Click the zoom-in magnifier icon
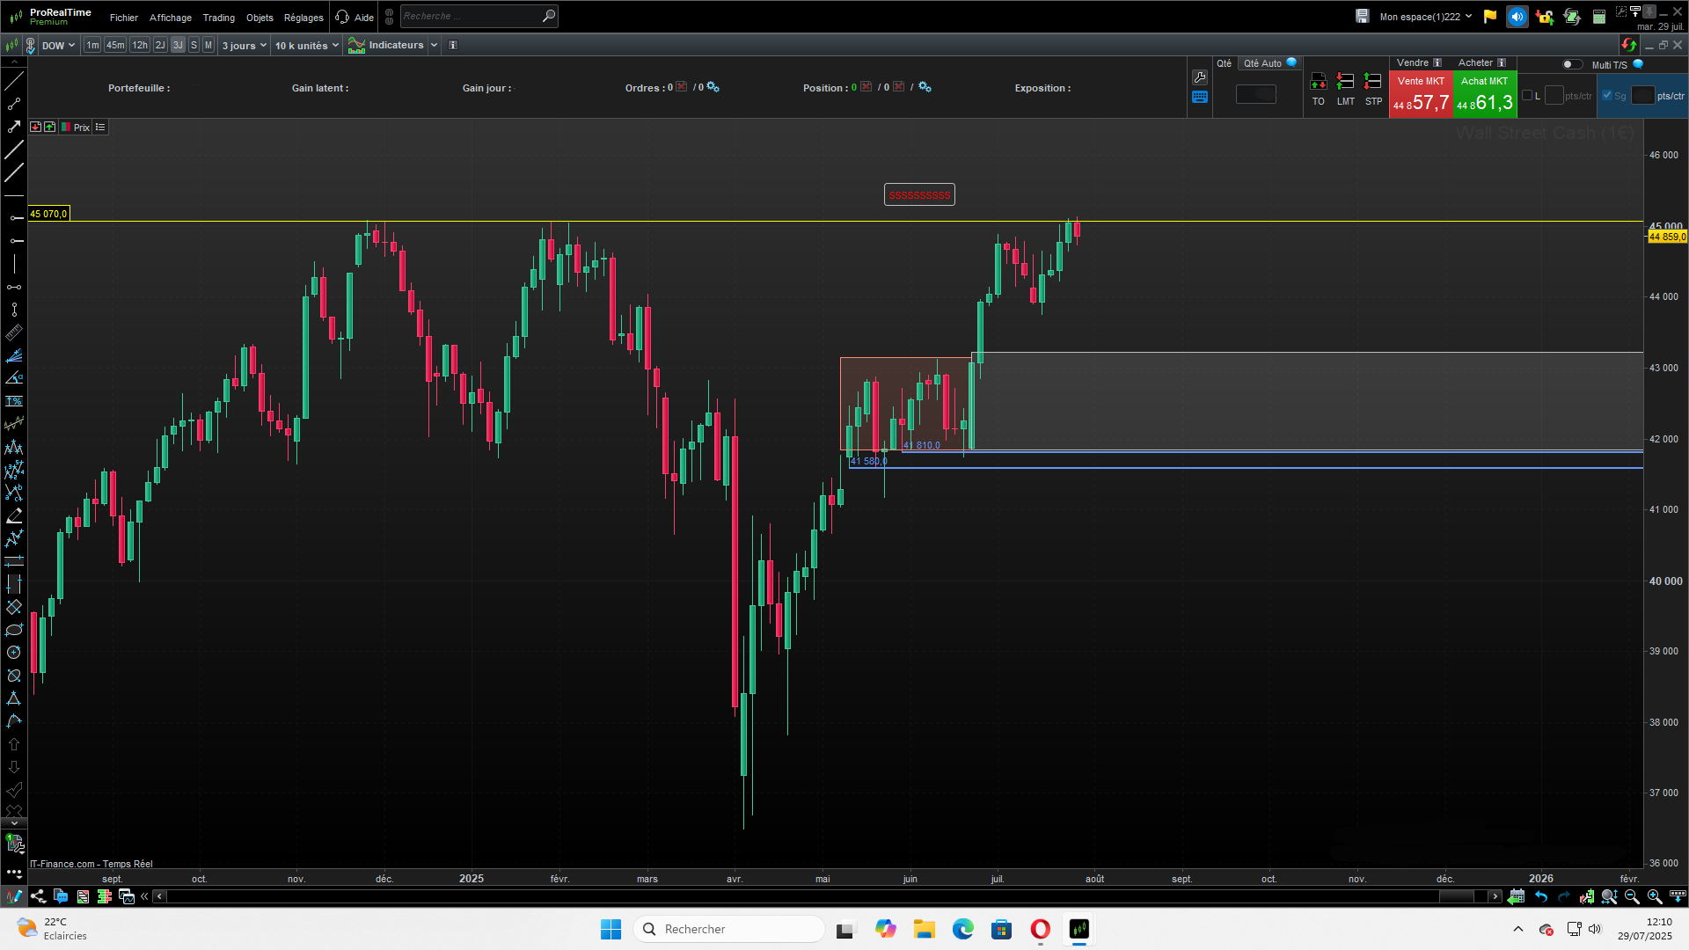The height and width of the screenshot is (950, 1689). pyautogui.click(x=1655, y=896)
